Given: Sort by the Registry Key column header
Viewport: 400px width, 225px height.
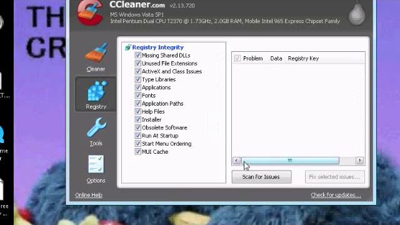Looking at the screenshot, I should (x=303, y=58).
